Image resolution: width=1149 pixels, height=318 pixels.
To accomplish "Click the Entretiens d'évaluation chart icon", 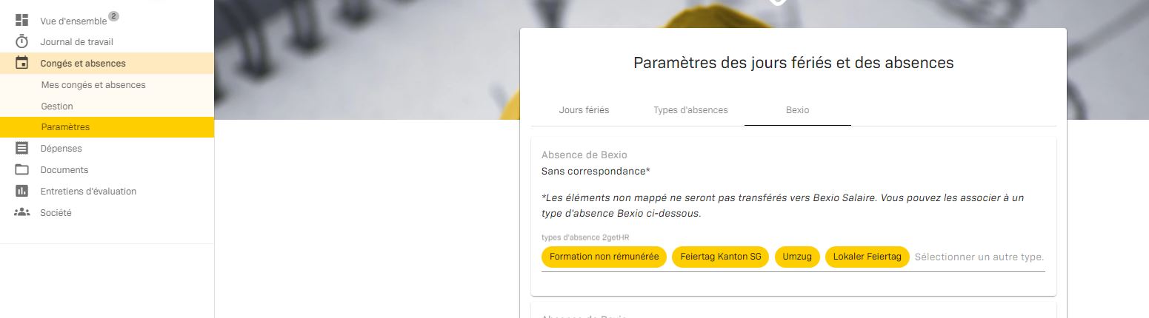I will [x=21, y=191].
